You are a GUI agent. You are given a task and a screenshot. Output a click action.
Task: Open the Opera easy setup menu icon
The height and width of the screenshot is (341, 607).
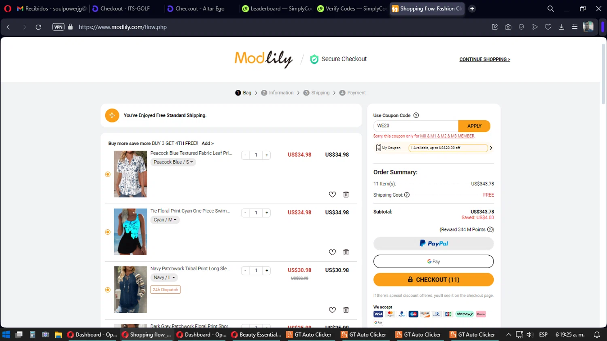[x=575, y=27]
